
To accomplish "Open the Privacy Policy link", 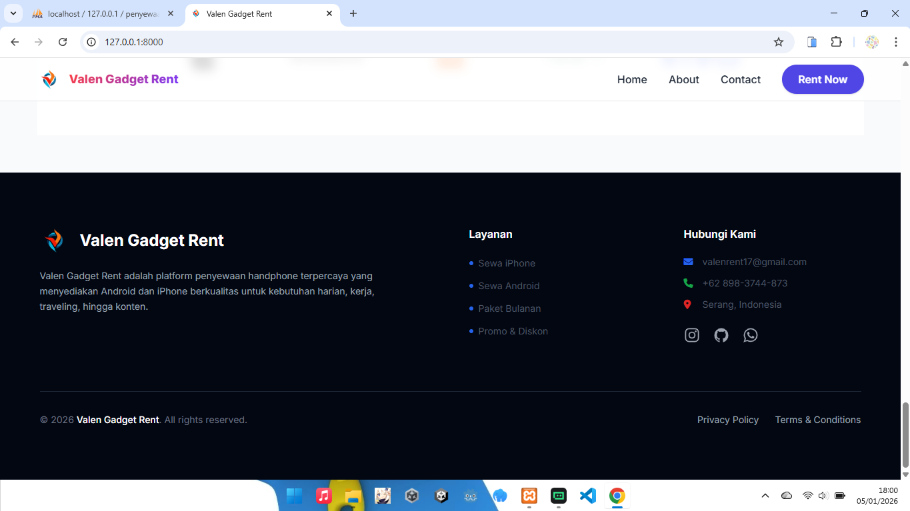I will pos(727,420).
